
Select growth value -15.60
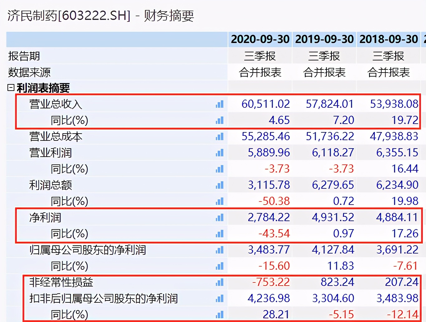[x=274, y=266]
